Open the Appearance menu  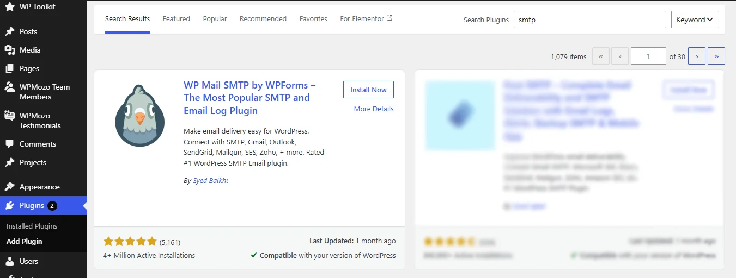(x=44, y=187)
